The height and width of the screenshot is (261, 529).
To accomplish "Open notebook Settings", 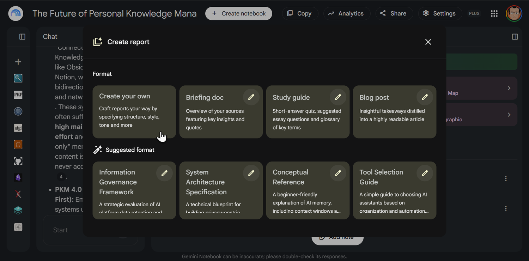I will (440, 13).
